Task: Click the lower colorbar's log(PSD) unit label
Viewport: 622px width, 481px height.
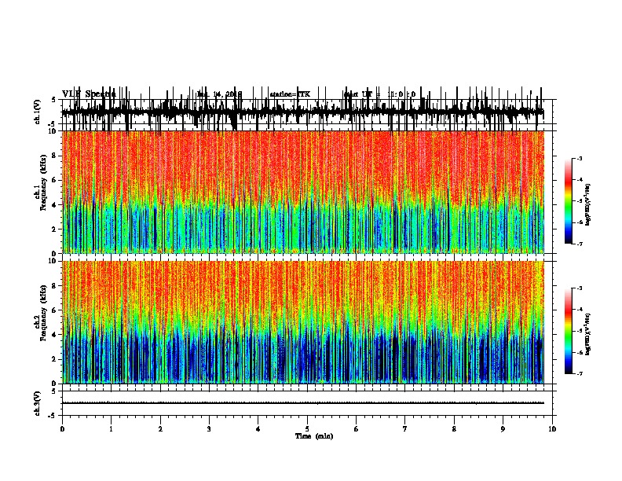Action: coord(588,334)
